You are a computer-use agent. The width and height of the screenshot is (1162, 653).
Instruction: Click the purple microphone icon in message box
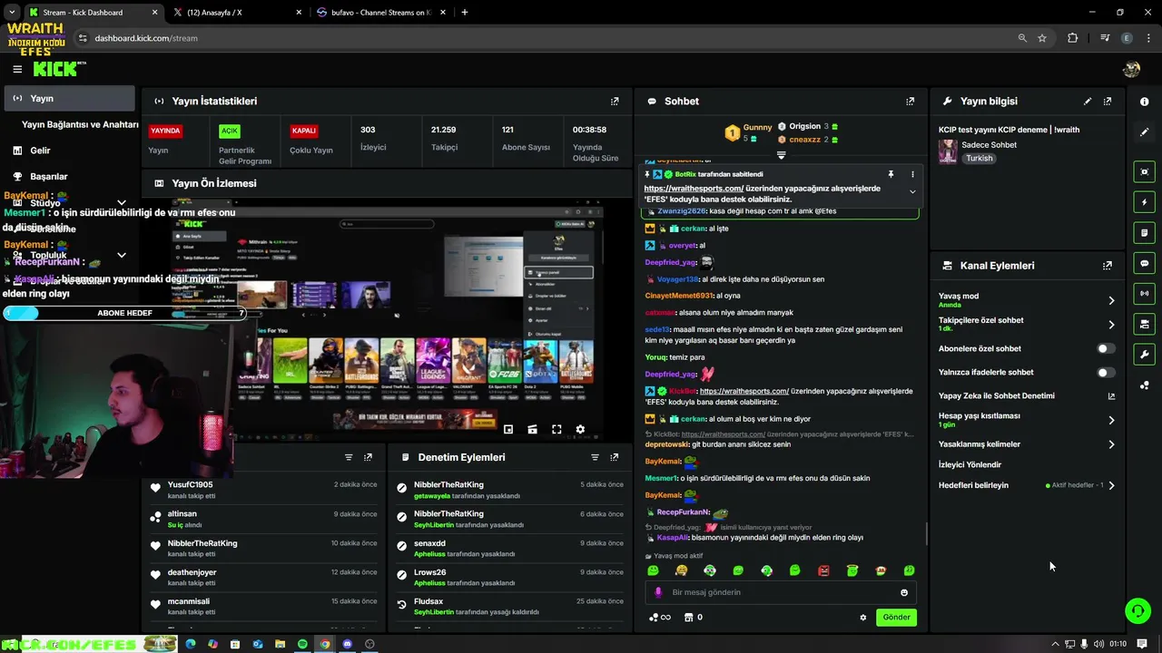coord(658,592)
